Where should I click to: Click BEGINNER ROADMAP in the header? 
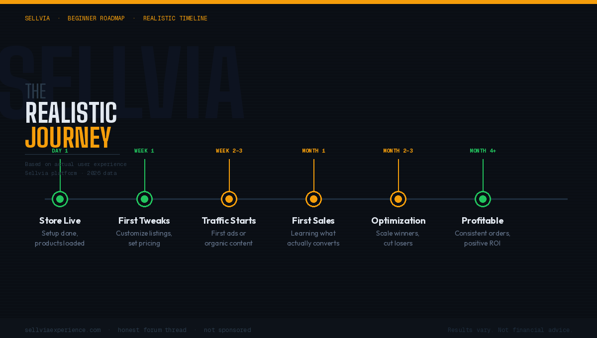96,18
